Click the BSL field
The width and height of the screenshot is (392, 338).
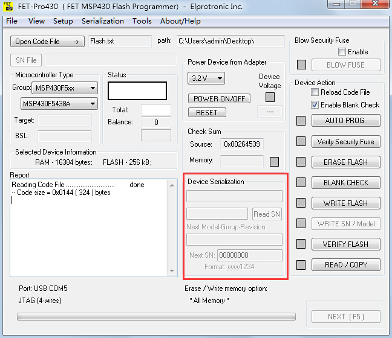pos(65,136)
